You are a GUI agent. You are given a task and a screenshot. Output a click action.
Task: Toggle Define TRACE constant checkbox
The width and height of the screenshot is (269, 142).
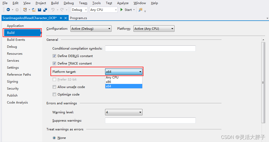[x=54, y=64]
